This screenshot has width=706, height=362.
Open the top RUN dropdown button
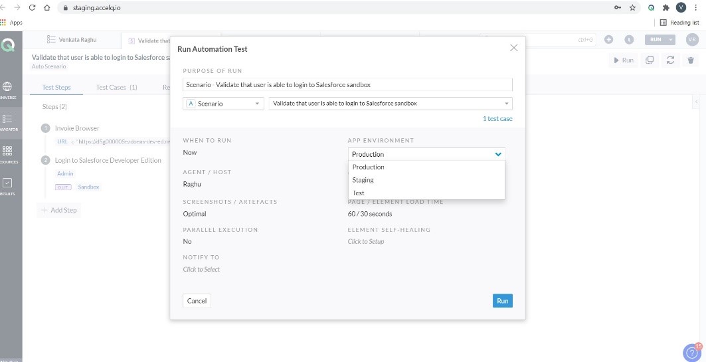click(660, 40)
